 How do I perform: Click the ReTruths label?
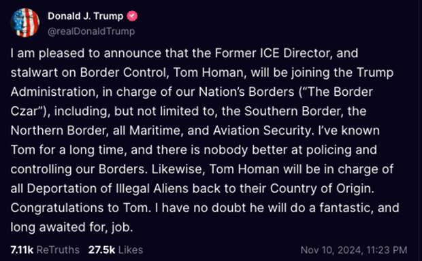coord(58,250)
